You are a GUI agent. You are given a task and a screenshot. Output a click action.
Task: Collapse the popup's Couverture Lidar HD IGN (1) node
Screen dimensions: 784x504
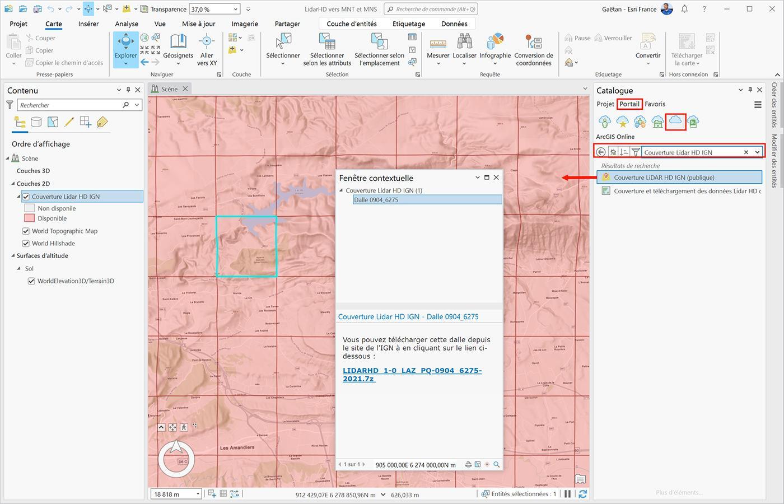coord(341,190)
